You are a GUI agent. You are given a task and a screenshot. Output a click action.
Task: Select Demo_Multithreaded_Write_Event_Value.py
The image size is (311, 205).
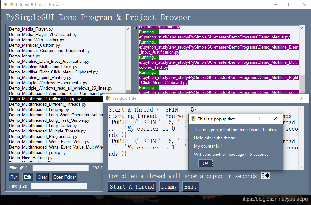pos(49,142)
